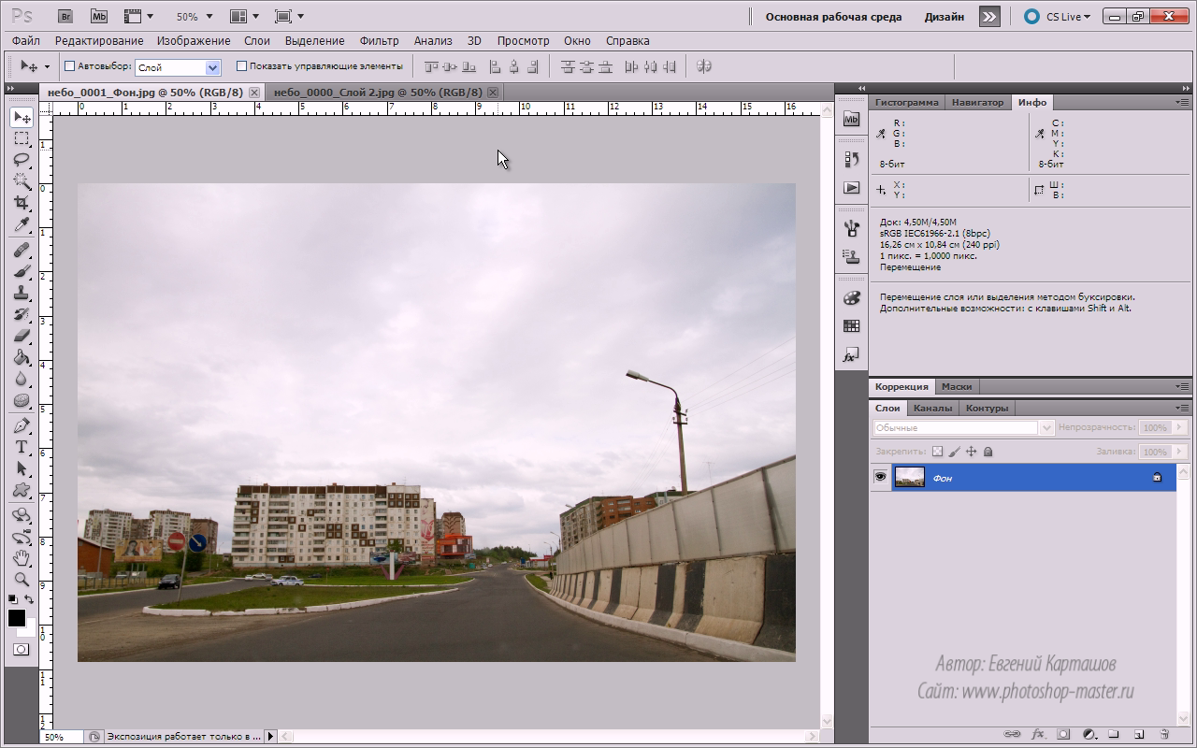Select the Lasso tool

tap(21, 160)
